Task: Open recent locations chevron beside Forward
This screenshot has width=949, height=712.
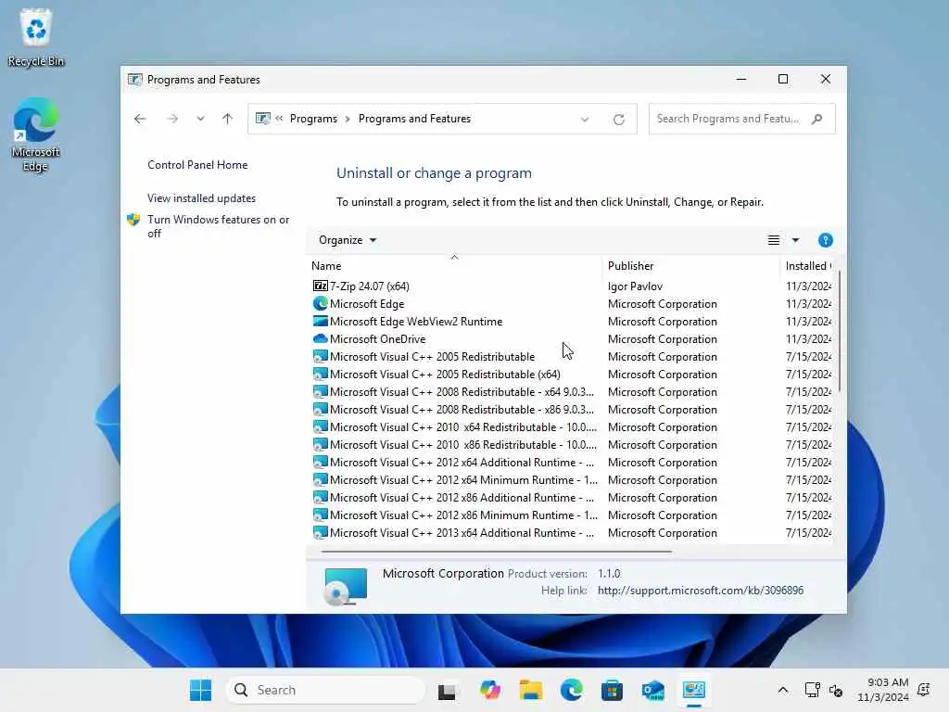Action: tap(200, 119)
